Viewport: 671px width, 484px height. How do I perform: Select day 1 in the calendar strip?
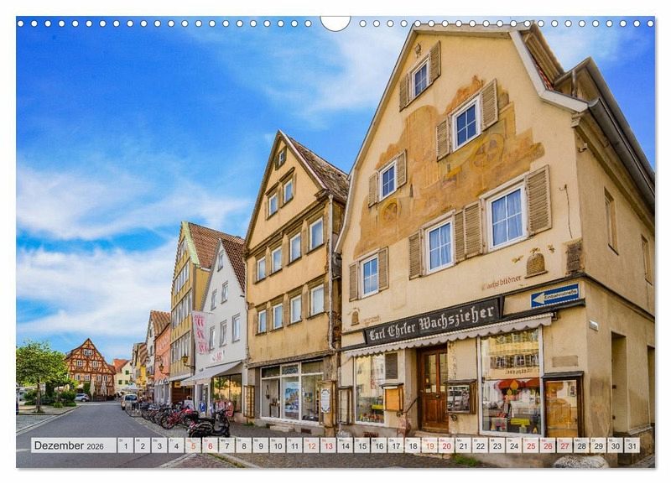click(x=125, y=445)
